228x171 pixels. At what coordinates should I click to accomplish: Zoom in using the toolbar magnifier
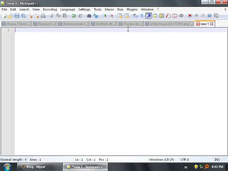(x=104, y=16)
